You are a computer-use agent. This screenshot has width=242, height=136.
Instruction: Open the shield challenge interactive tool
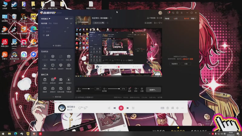(53, 58)
